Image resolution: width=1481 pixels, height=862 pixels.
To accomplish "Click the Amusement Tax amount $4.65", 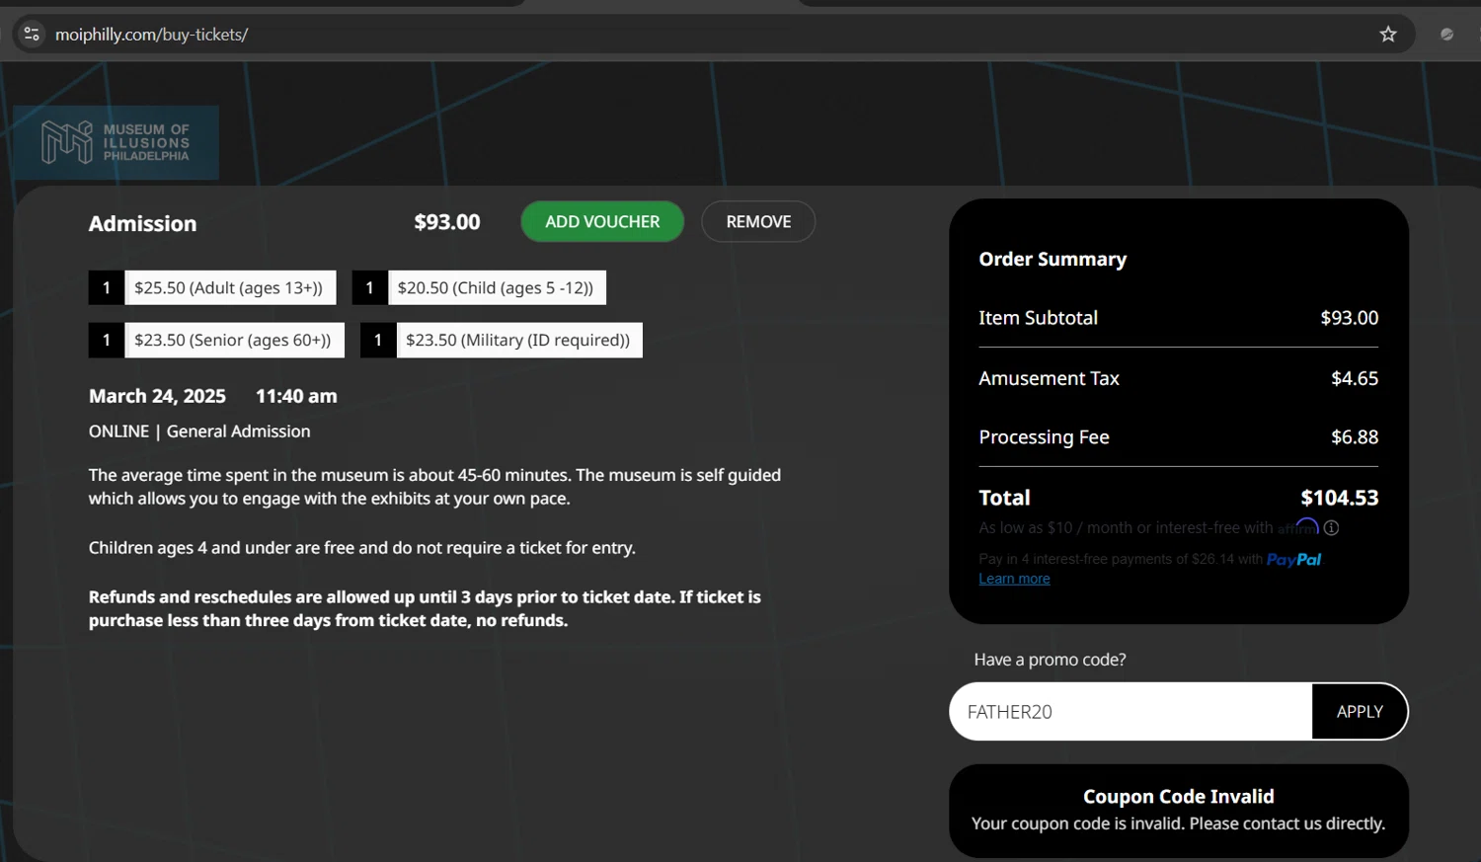I will pyautogui.click(x=1355, y=378).
